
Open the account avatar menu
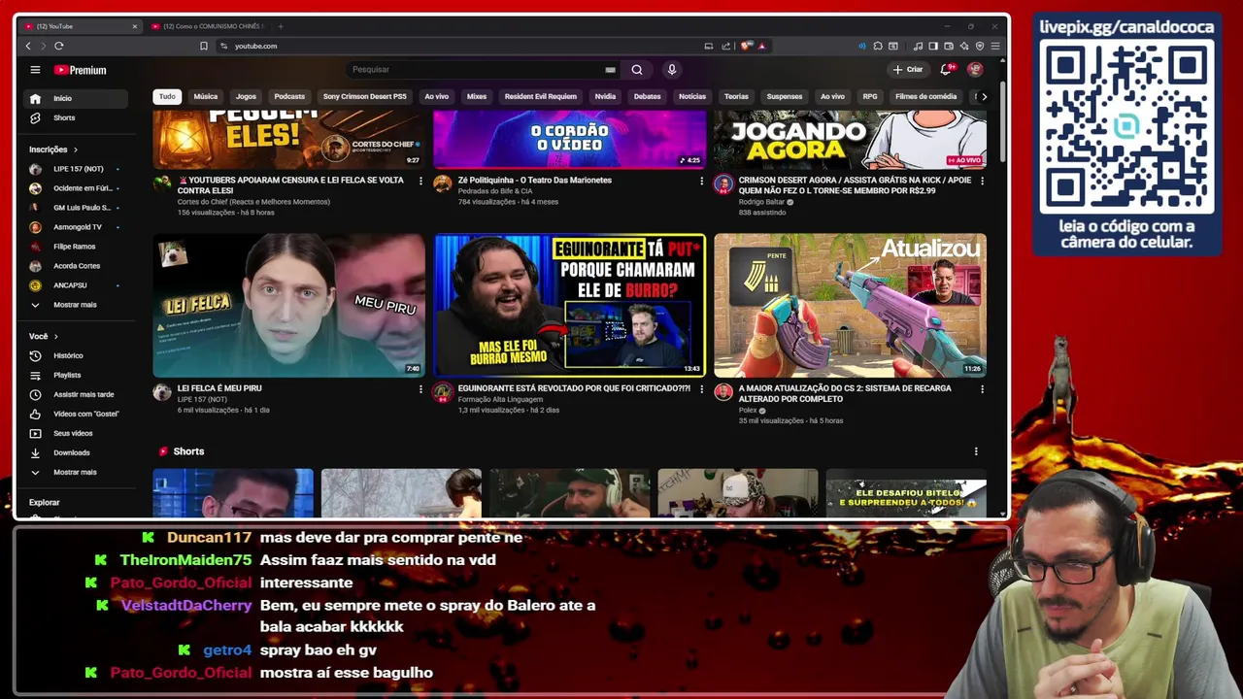point(975,70)
